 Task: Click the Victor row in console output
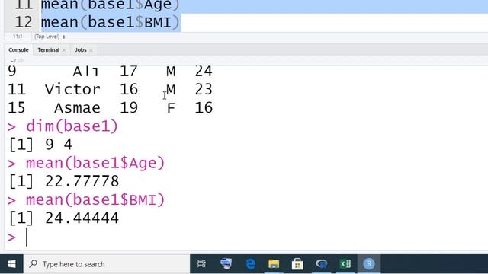pyautogui.click(x=110, y=90)
